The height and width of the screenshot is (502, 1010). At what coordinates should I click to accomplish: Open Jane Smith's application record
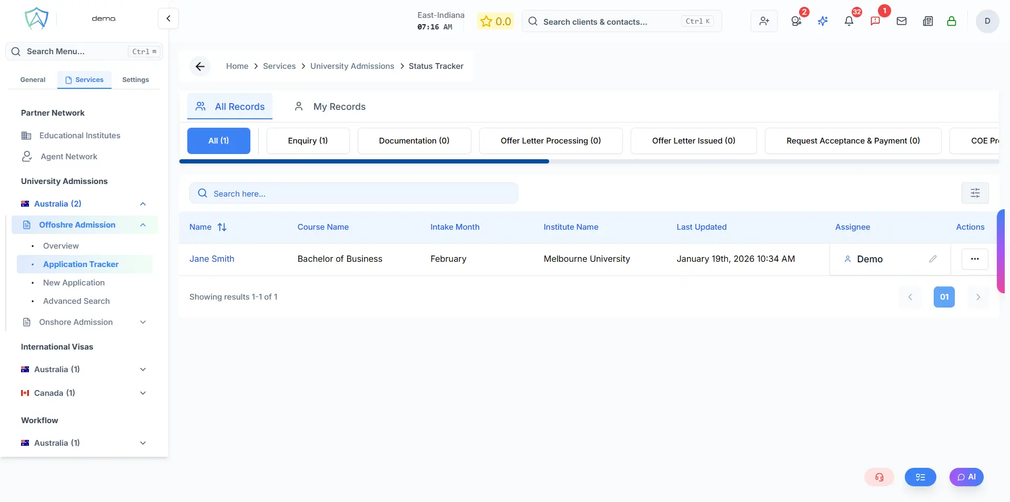click(x=211, y=259)
